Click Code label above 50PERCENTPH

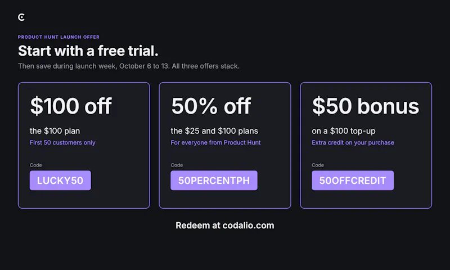point(177,165)
